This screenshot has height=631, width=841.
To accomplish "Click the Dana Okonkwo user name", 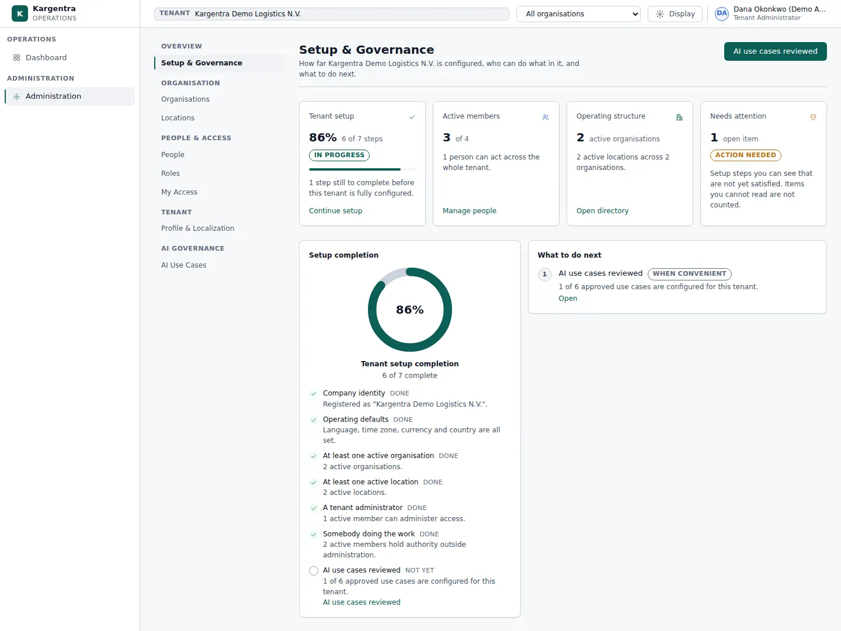I will (780, 9).
